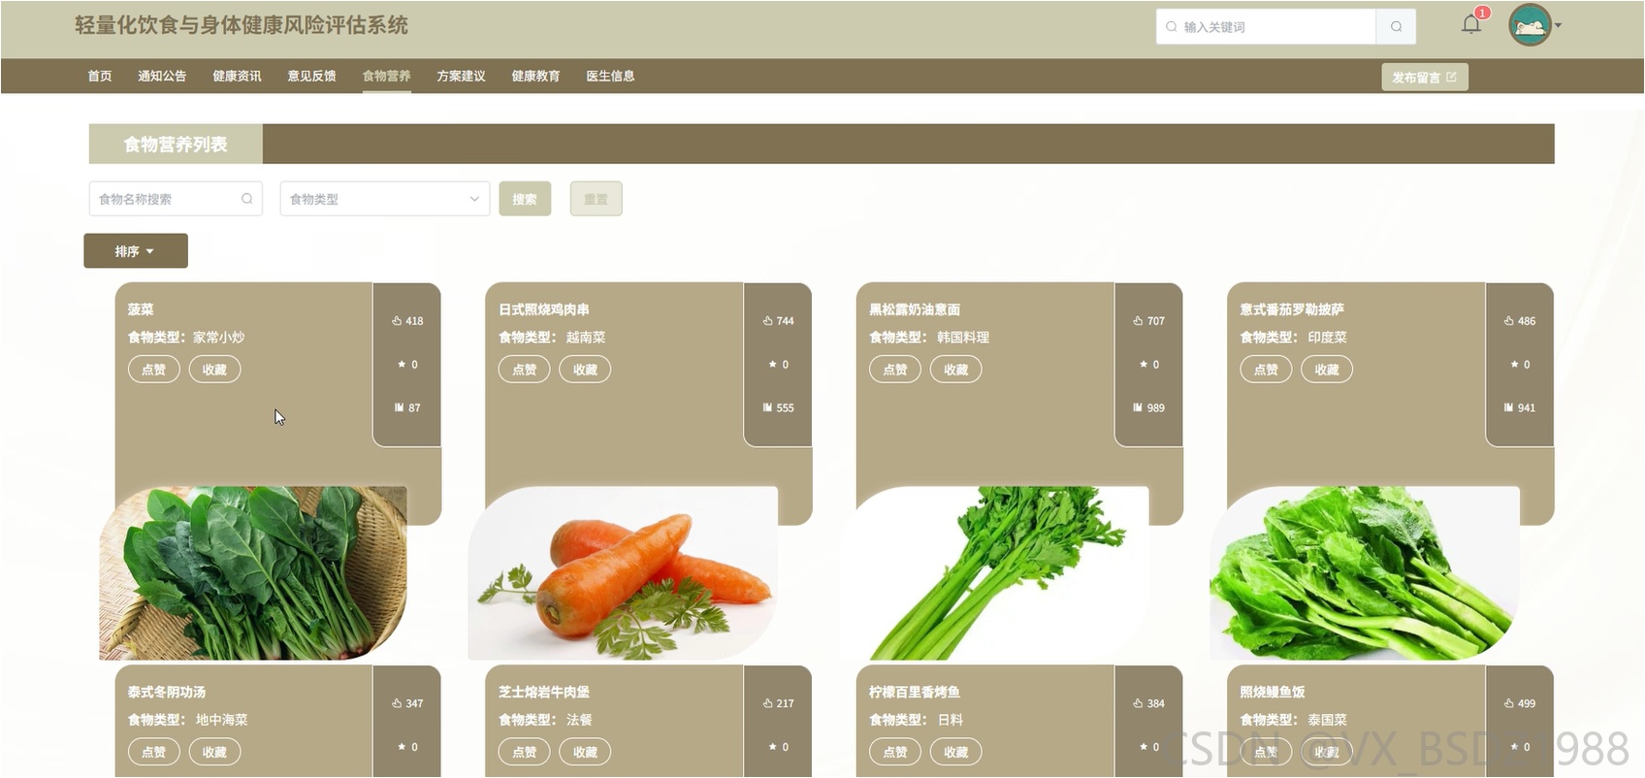
Task: Click 点赞 on 泰式冬阴功汤 card
Action: (153, 752)
